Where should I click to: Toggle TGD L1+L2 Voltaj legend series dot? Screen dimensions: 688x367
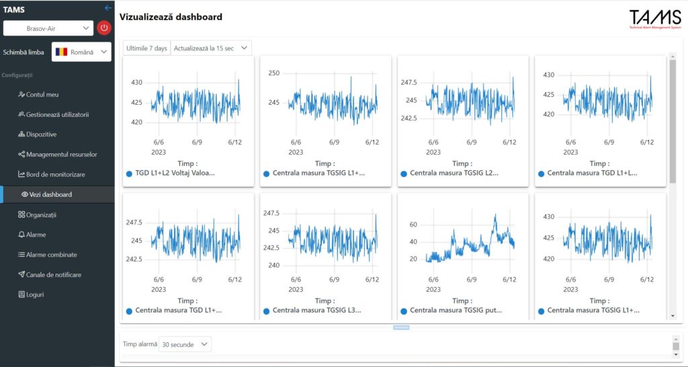tap(129, 174)
